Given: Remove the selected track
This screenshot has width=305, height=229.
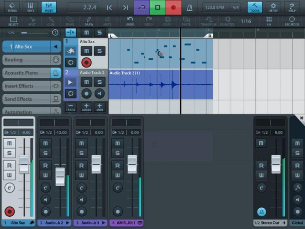Looking at the screenshot, I should pos(71,107).
